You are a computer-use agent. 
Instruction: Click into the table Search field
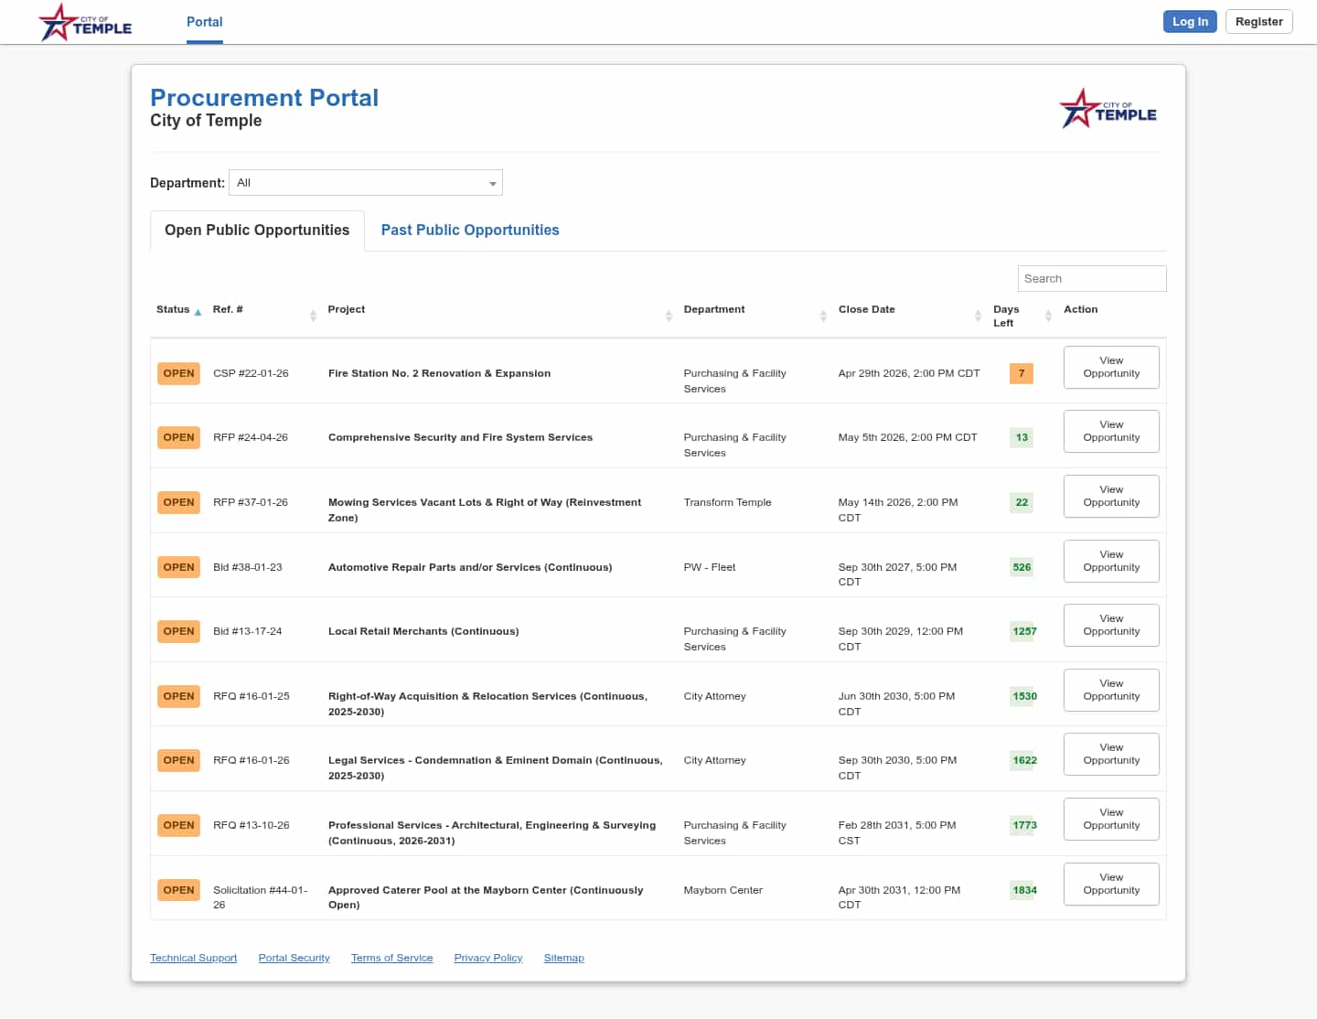click(1091, 279)
